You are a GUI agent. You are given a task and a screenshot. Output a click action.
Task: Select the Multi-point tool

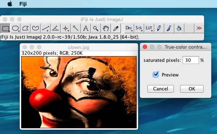tap(66, 28)
